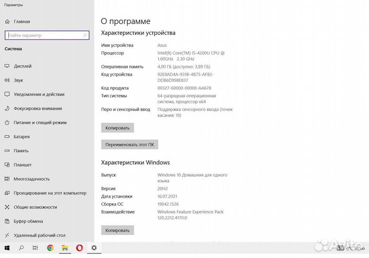Launch Google Chrome from the taskbar
This screenshot has height=258, width=369.
tap(50, 248)
